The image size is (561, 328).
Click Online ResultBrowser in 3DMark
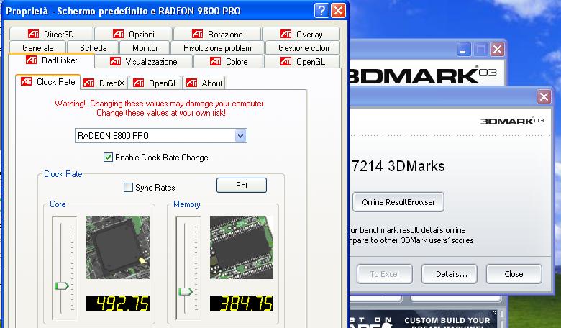coord(398,202)
